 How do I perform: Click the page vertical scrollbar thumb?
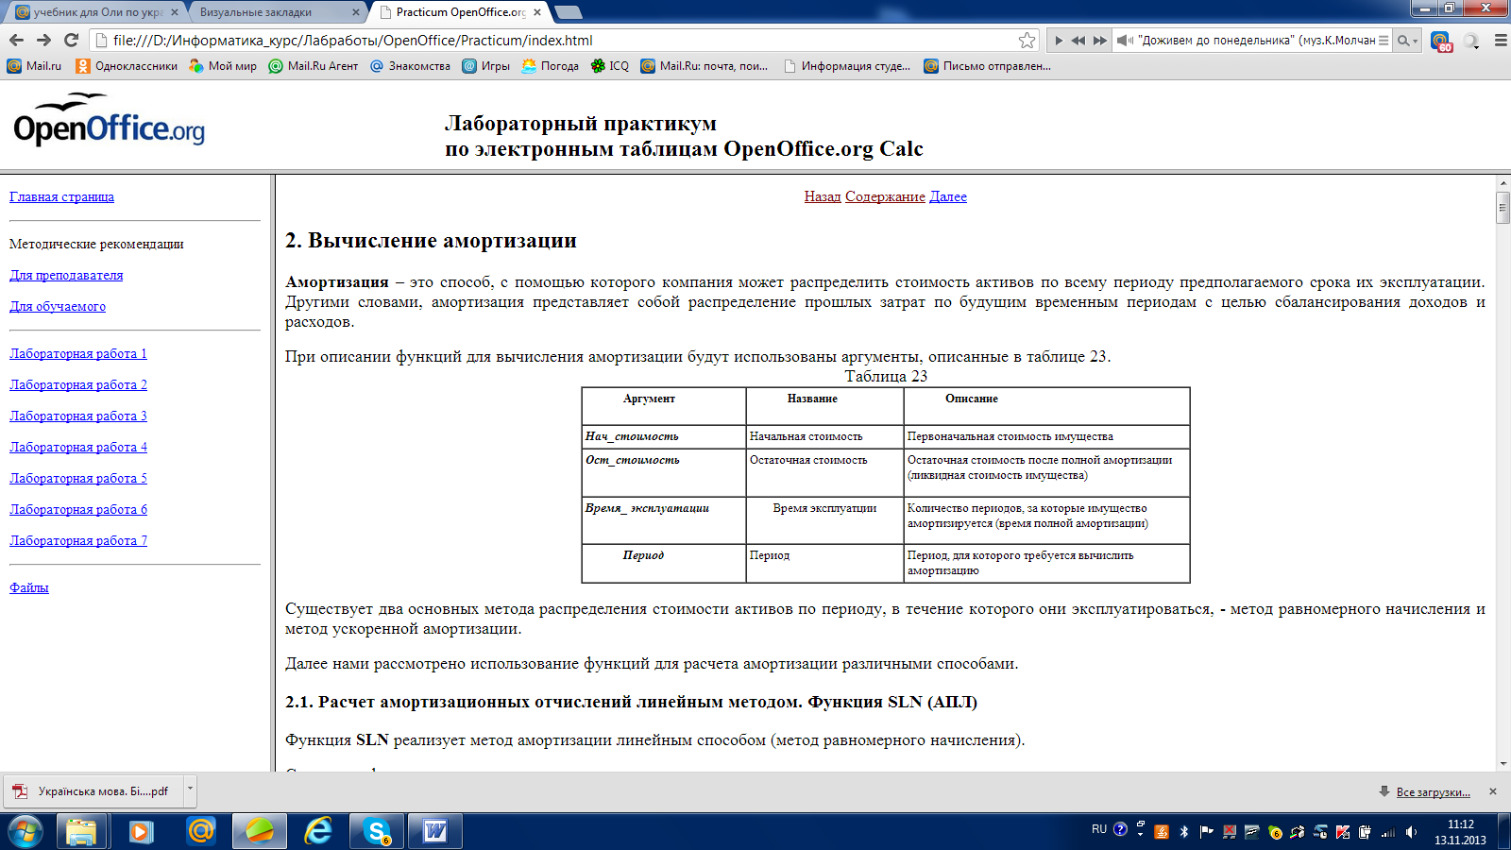click(1503, 208)
